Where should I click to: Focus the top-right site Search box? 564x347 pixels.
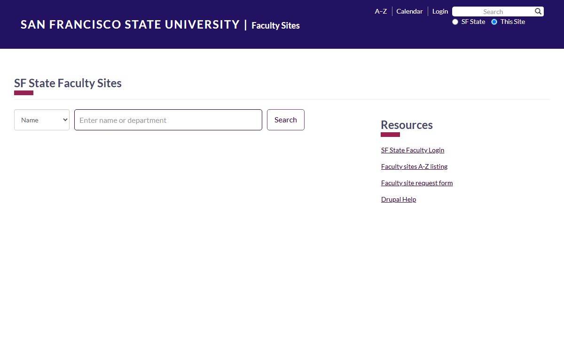tap(493, 12)
